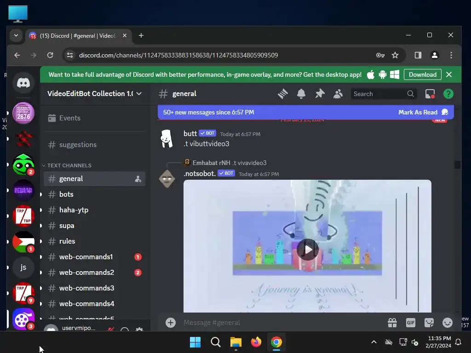This screenshot has width=471, height=353.
Task: Open web-commands3 channel
Action: tap(95, 288)
